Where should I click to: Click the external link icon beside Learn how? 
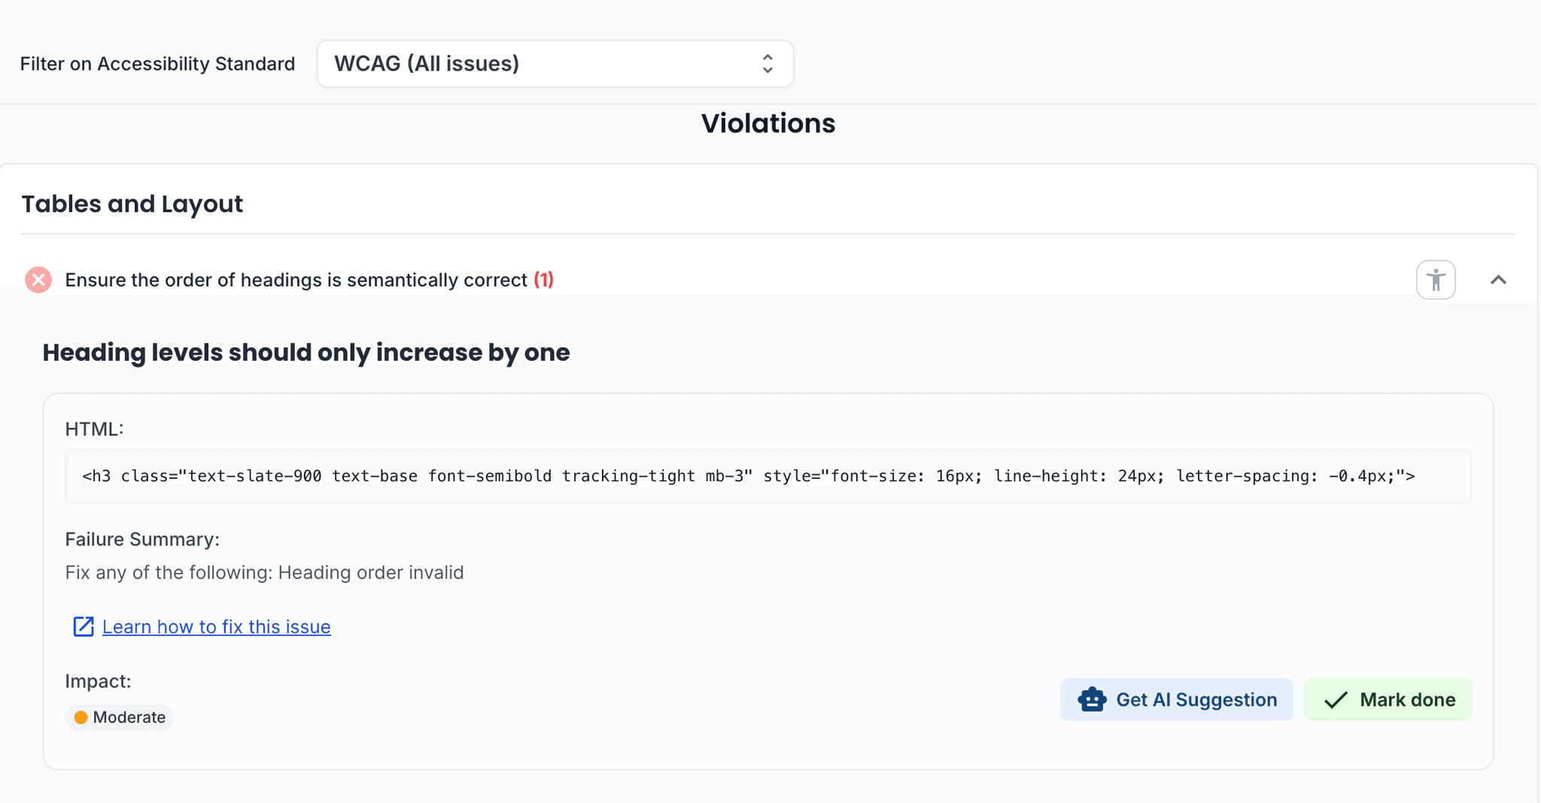[83, 626]
